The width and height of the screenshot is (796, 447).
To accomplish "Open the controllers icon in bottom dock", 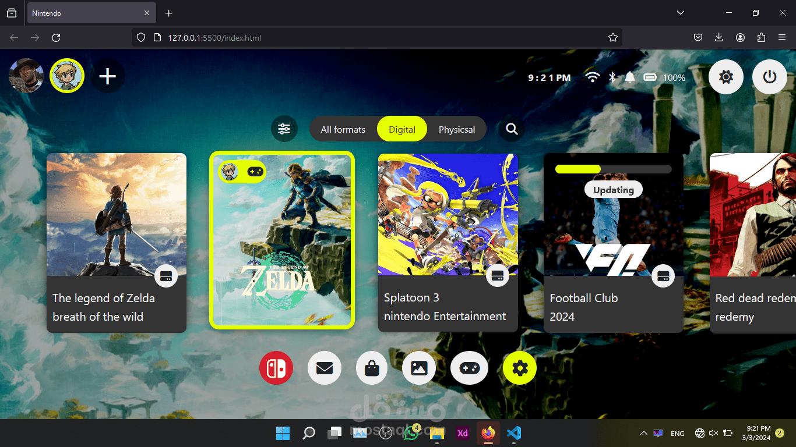I will coord(470,368).
